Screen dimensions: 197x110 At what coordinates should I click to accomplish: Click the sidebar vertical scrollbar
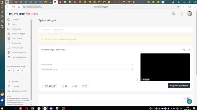coord(31,60)
